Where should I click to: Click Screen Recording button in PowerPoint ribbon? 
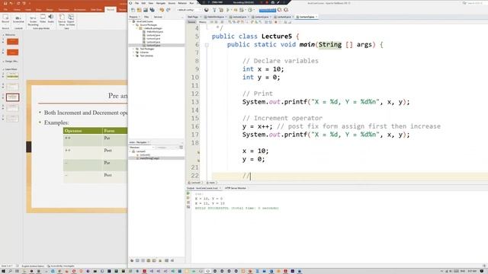[x=33, y=20]
